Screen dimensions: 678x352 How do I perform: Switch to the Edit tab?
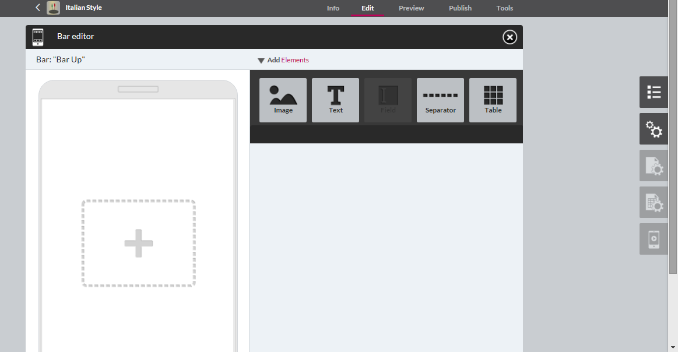tap(367, 8)
